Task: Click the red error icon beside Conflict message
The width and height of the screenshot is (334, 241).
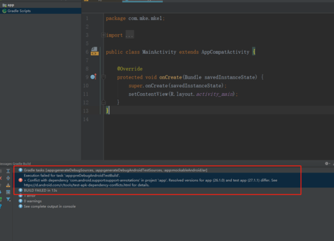Action: (x=21, y=180)
